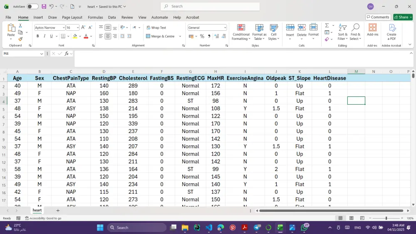The height and width of the screenshot is (234, 416).
Task: Expand the Merge & Centre dropdown arrow
Action: (x=180, y=36)
